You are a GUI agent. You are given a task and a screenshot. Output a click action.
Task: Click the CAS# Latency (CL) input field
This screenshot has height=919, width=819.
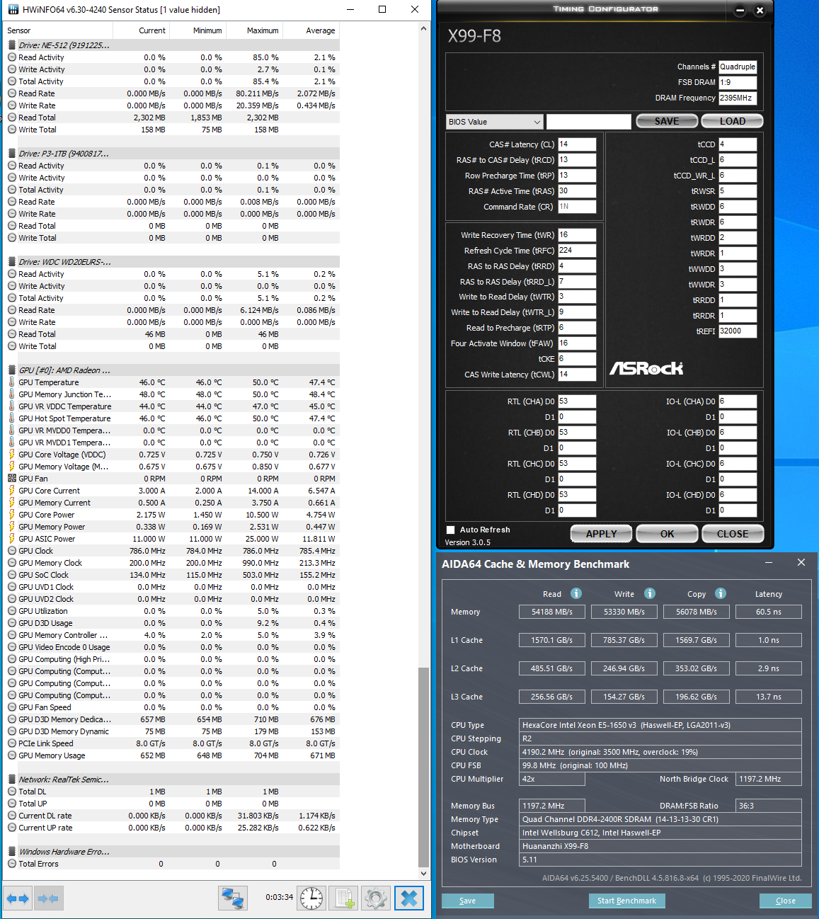577,144
